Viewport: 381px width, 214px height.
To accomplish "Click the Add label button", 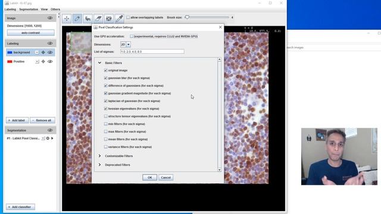I will (17, 120).
